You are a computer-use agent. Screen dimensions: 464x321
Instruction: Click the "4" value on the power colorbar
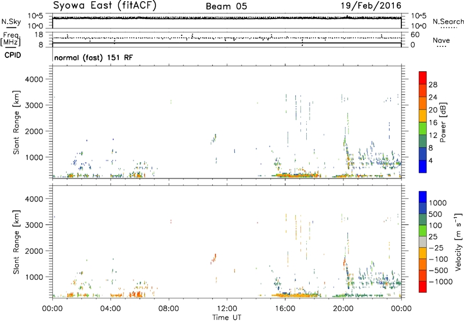pos(431,160)
